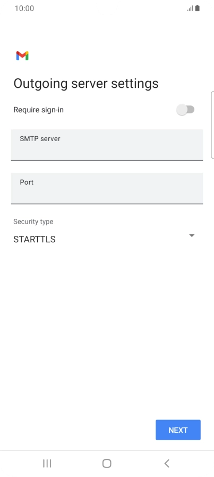Tap the Android back navigation arrow
This screenshot has width=214, height=477.
click(x=167, y=463)
